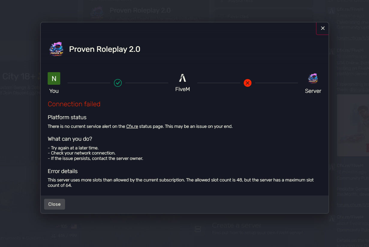Click the FiveM label under the logo
This screenshot has width=369, height=247.
pos(183,89)
